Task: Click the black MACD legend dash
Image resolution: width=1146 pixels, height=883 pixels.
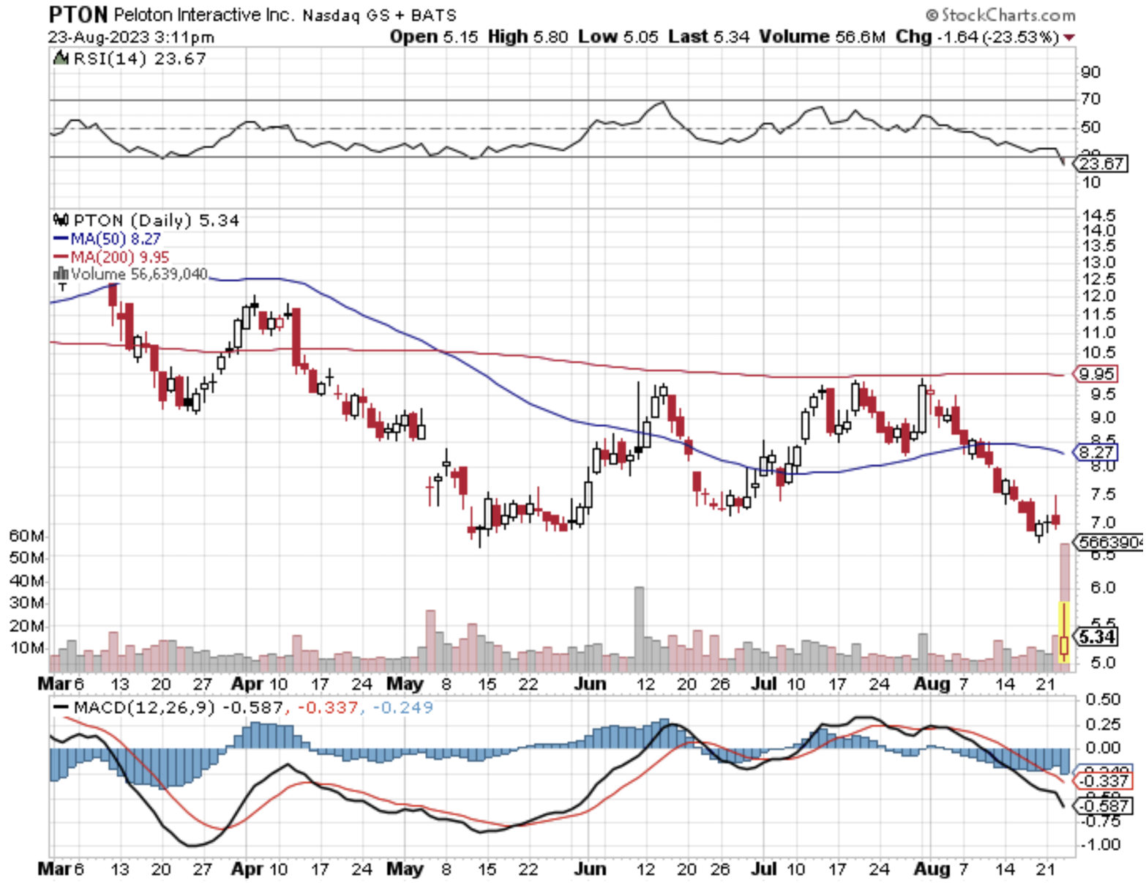Action: tap(61, 707)
